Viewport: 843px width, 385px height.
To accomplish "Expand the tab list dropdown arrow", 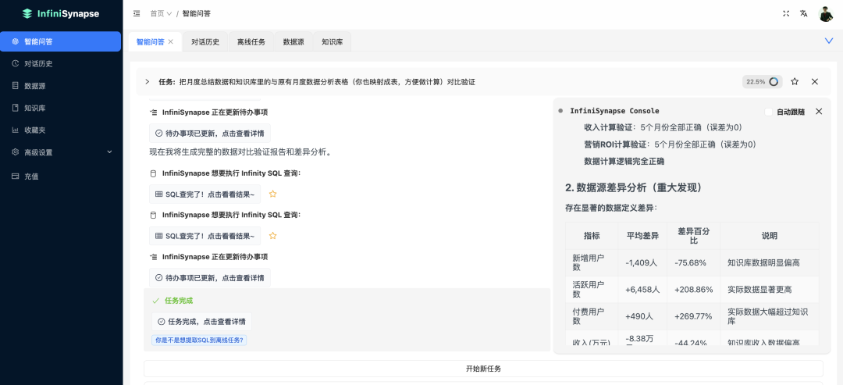I will [829, 41].
